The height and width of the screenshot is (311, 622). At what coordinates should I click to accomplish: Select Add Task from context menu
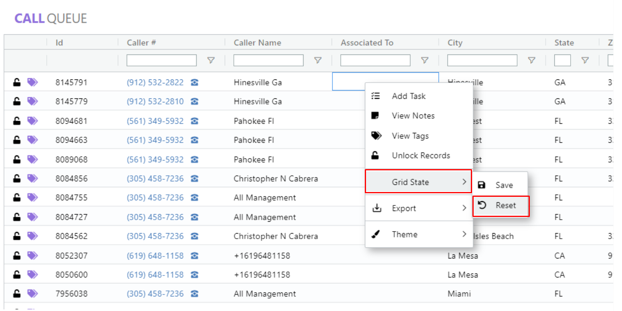click(409, 96)
